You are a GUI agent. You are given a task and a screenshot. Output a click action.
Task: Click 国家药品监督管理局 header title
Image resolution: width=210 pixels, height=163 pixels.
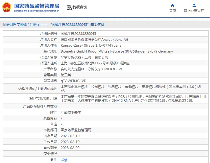[x=37, y=6]
